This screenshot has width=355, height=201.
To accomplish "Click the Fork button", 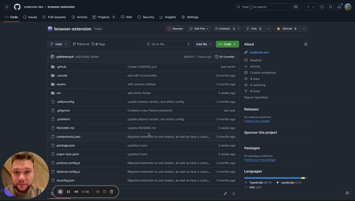I will point(254,29).
